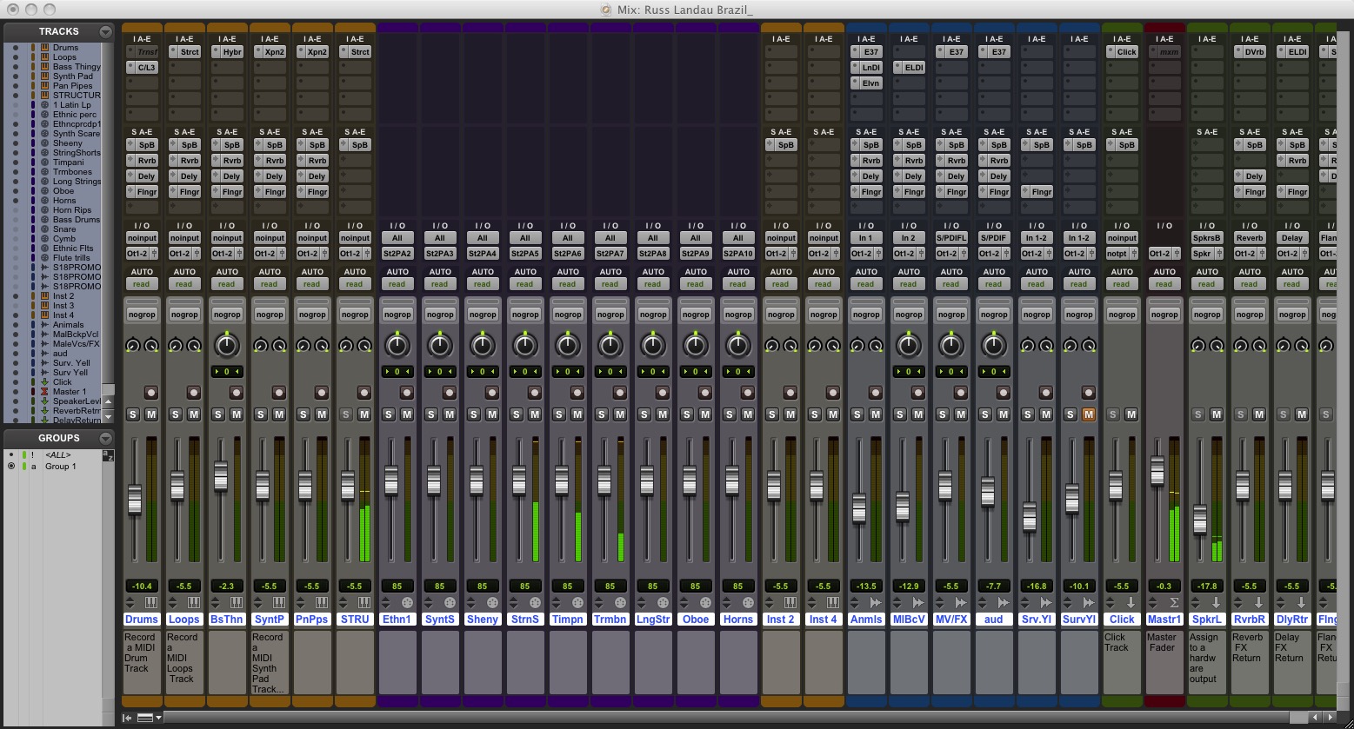Mute the aud track

click(x=1004, y=414)
